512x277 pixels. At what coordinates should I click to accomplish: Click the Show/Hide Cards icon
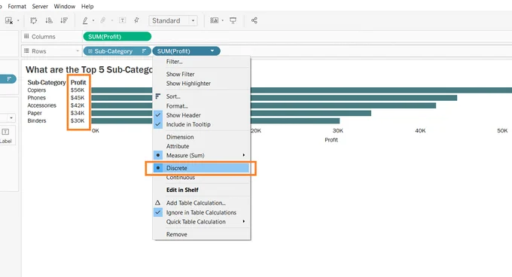[x=214, y=20]
